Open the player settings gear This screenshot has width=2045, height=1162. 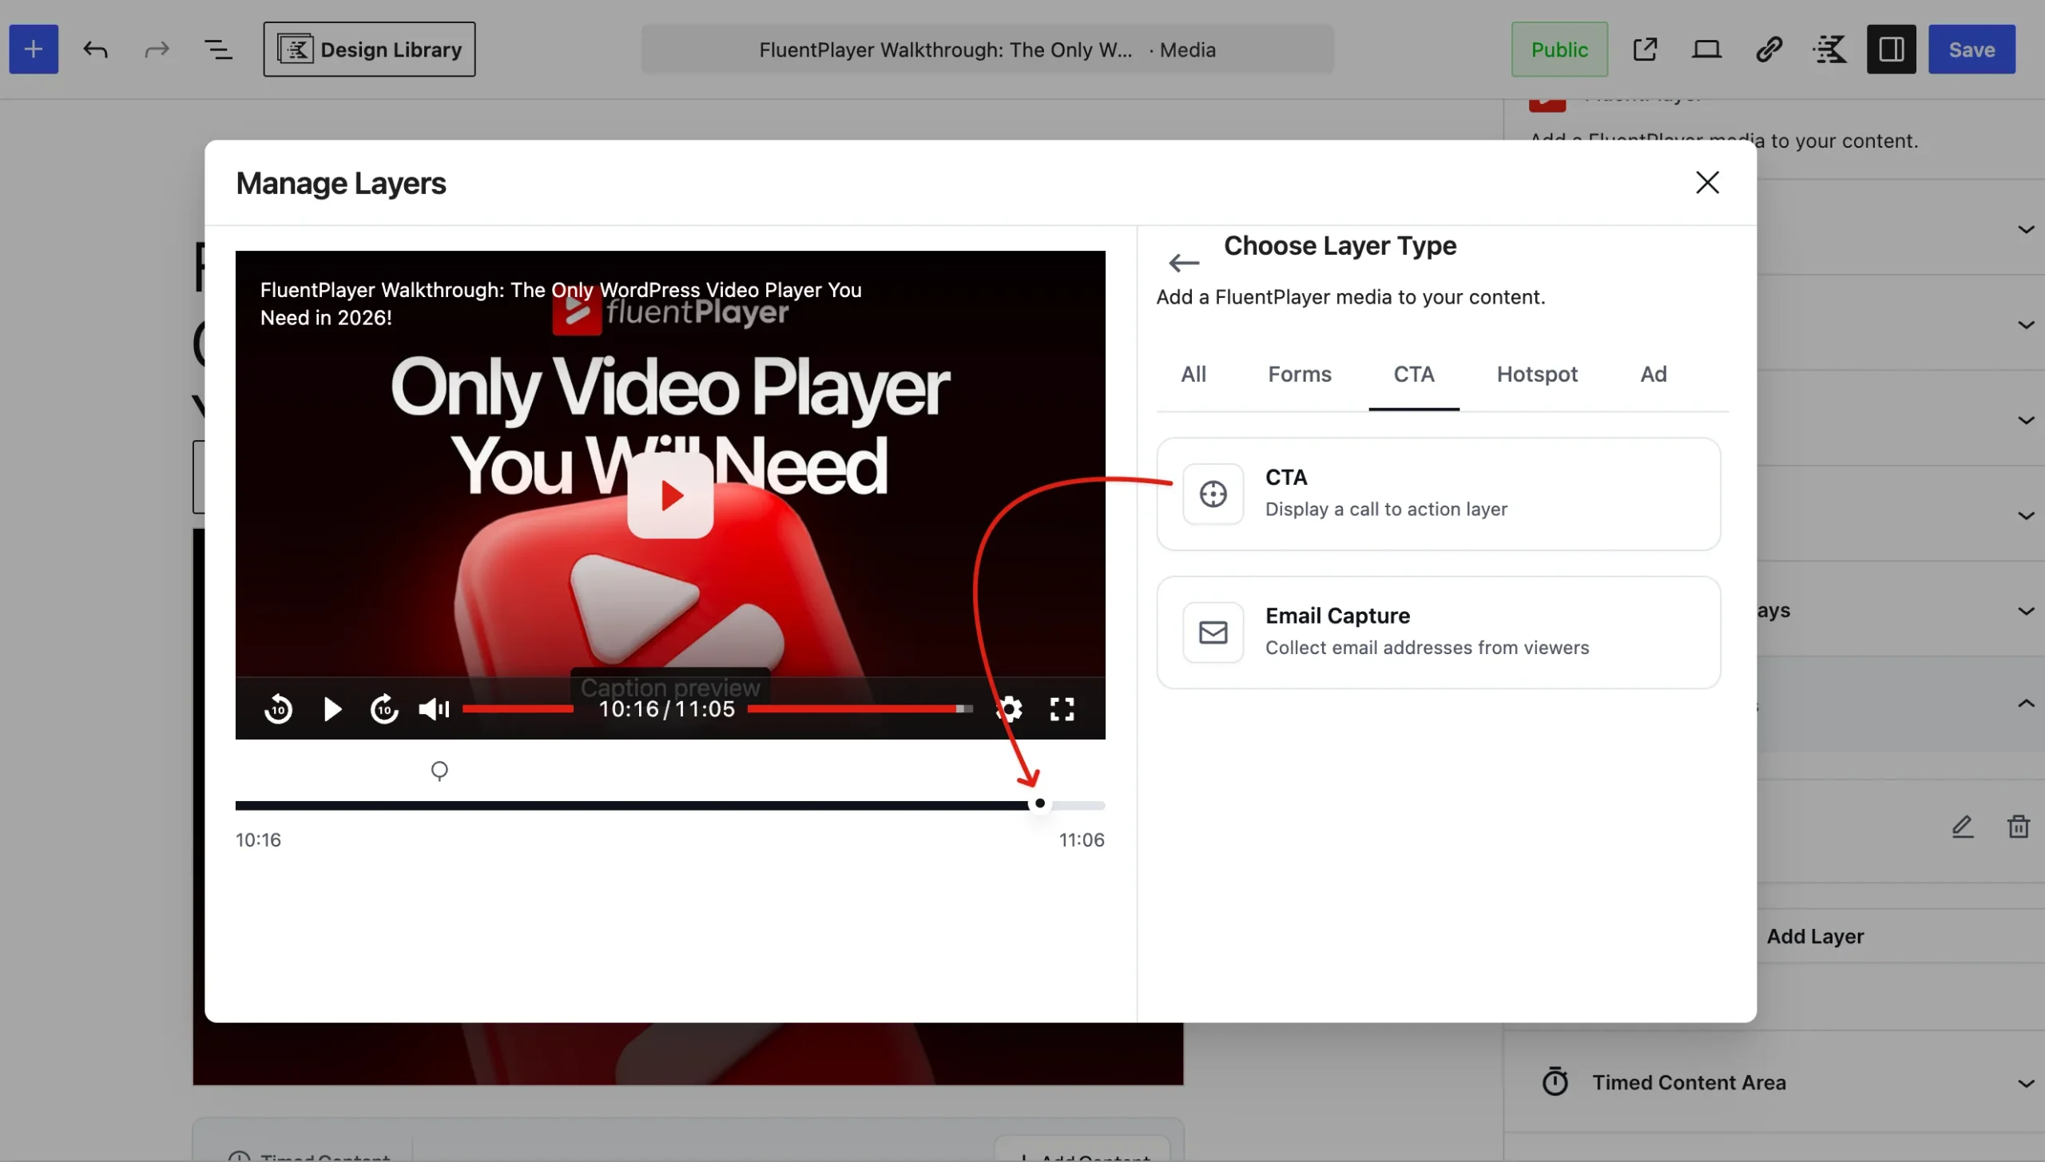(x=1009, y=709)
